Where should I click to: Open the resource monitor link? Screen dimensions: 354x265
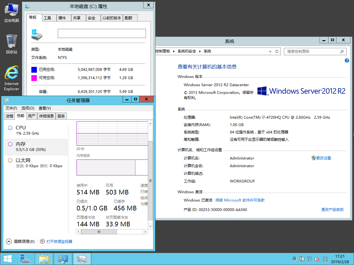click(59, 242)
